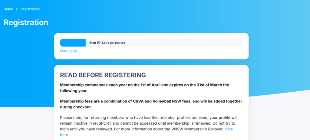Screen dimensions: 310x140
Task: Click the breadcrumb chevron separator arrow
Action: tap(17, 9)
